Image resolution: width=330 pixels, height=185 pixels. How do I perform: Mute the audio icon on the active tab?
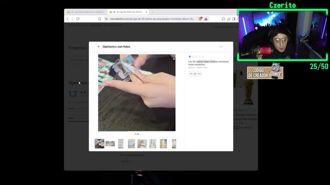click(114, 12)
